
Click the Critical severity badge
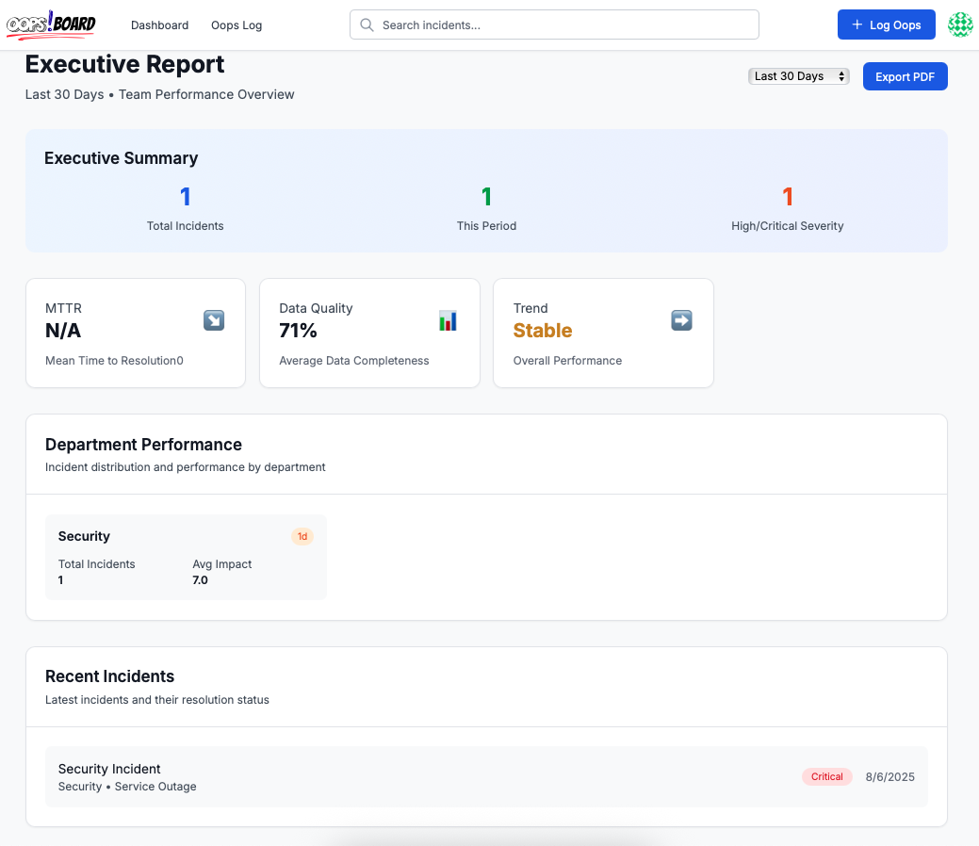click(x=827, y=776)
